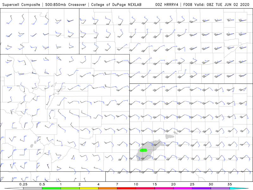Select the orange 4–7 color bar segment

[108, 188]
